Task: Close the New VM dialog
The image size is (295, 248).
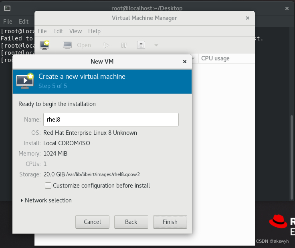Action: (x=184, y=62)
